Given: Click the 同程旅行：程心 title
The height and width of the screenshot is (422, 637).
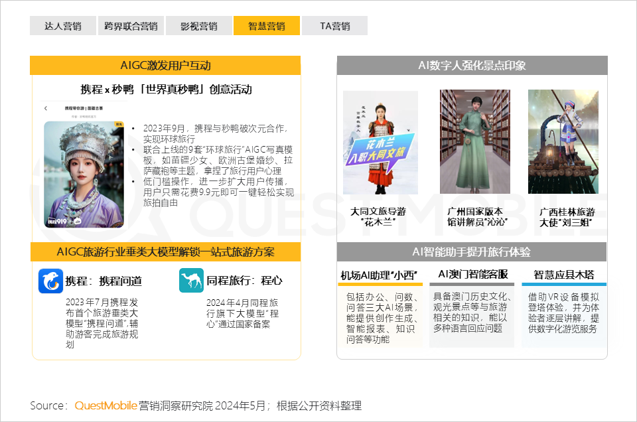Looking at the screenshot, I should click(x=244, y=281).
